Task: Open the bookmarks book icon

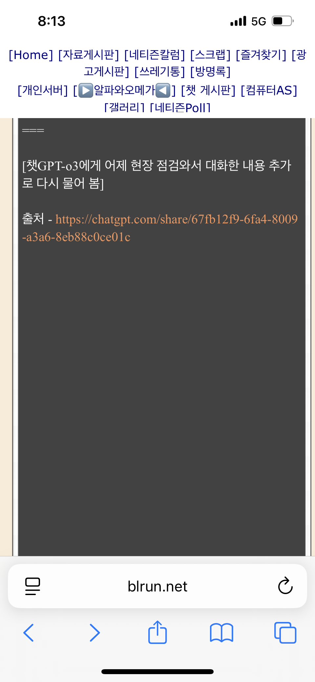Action: point(221,632)
